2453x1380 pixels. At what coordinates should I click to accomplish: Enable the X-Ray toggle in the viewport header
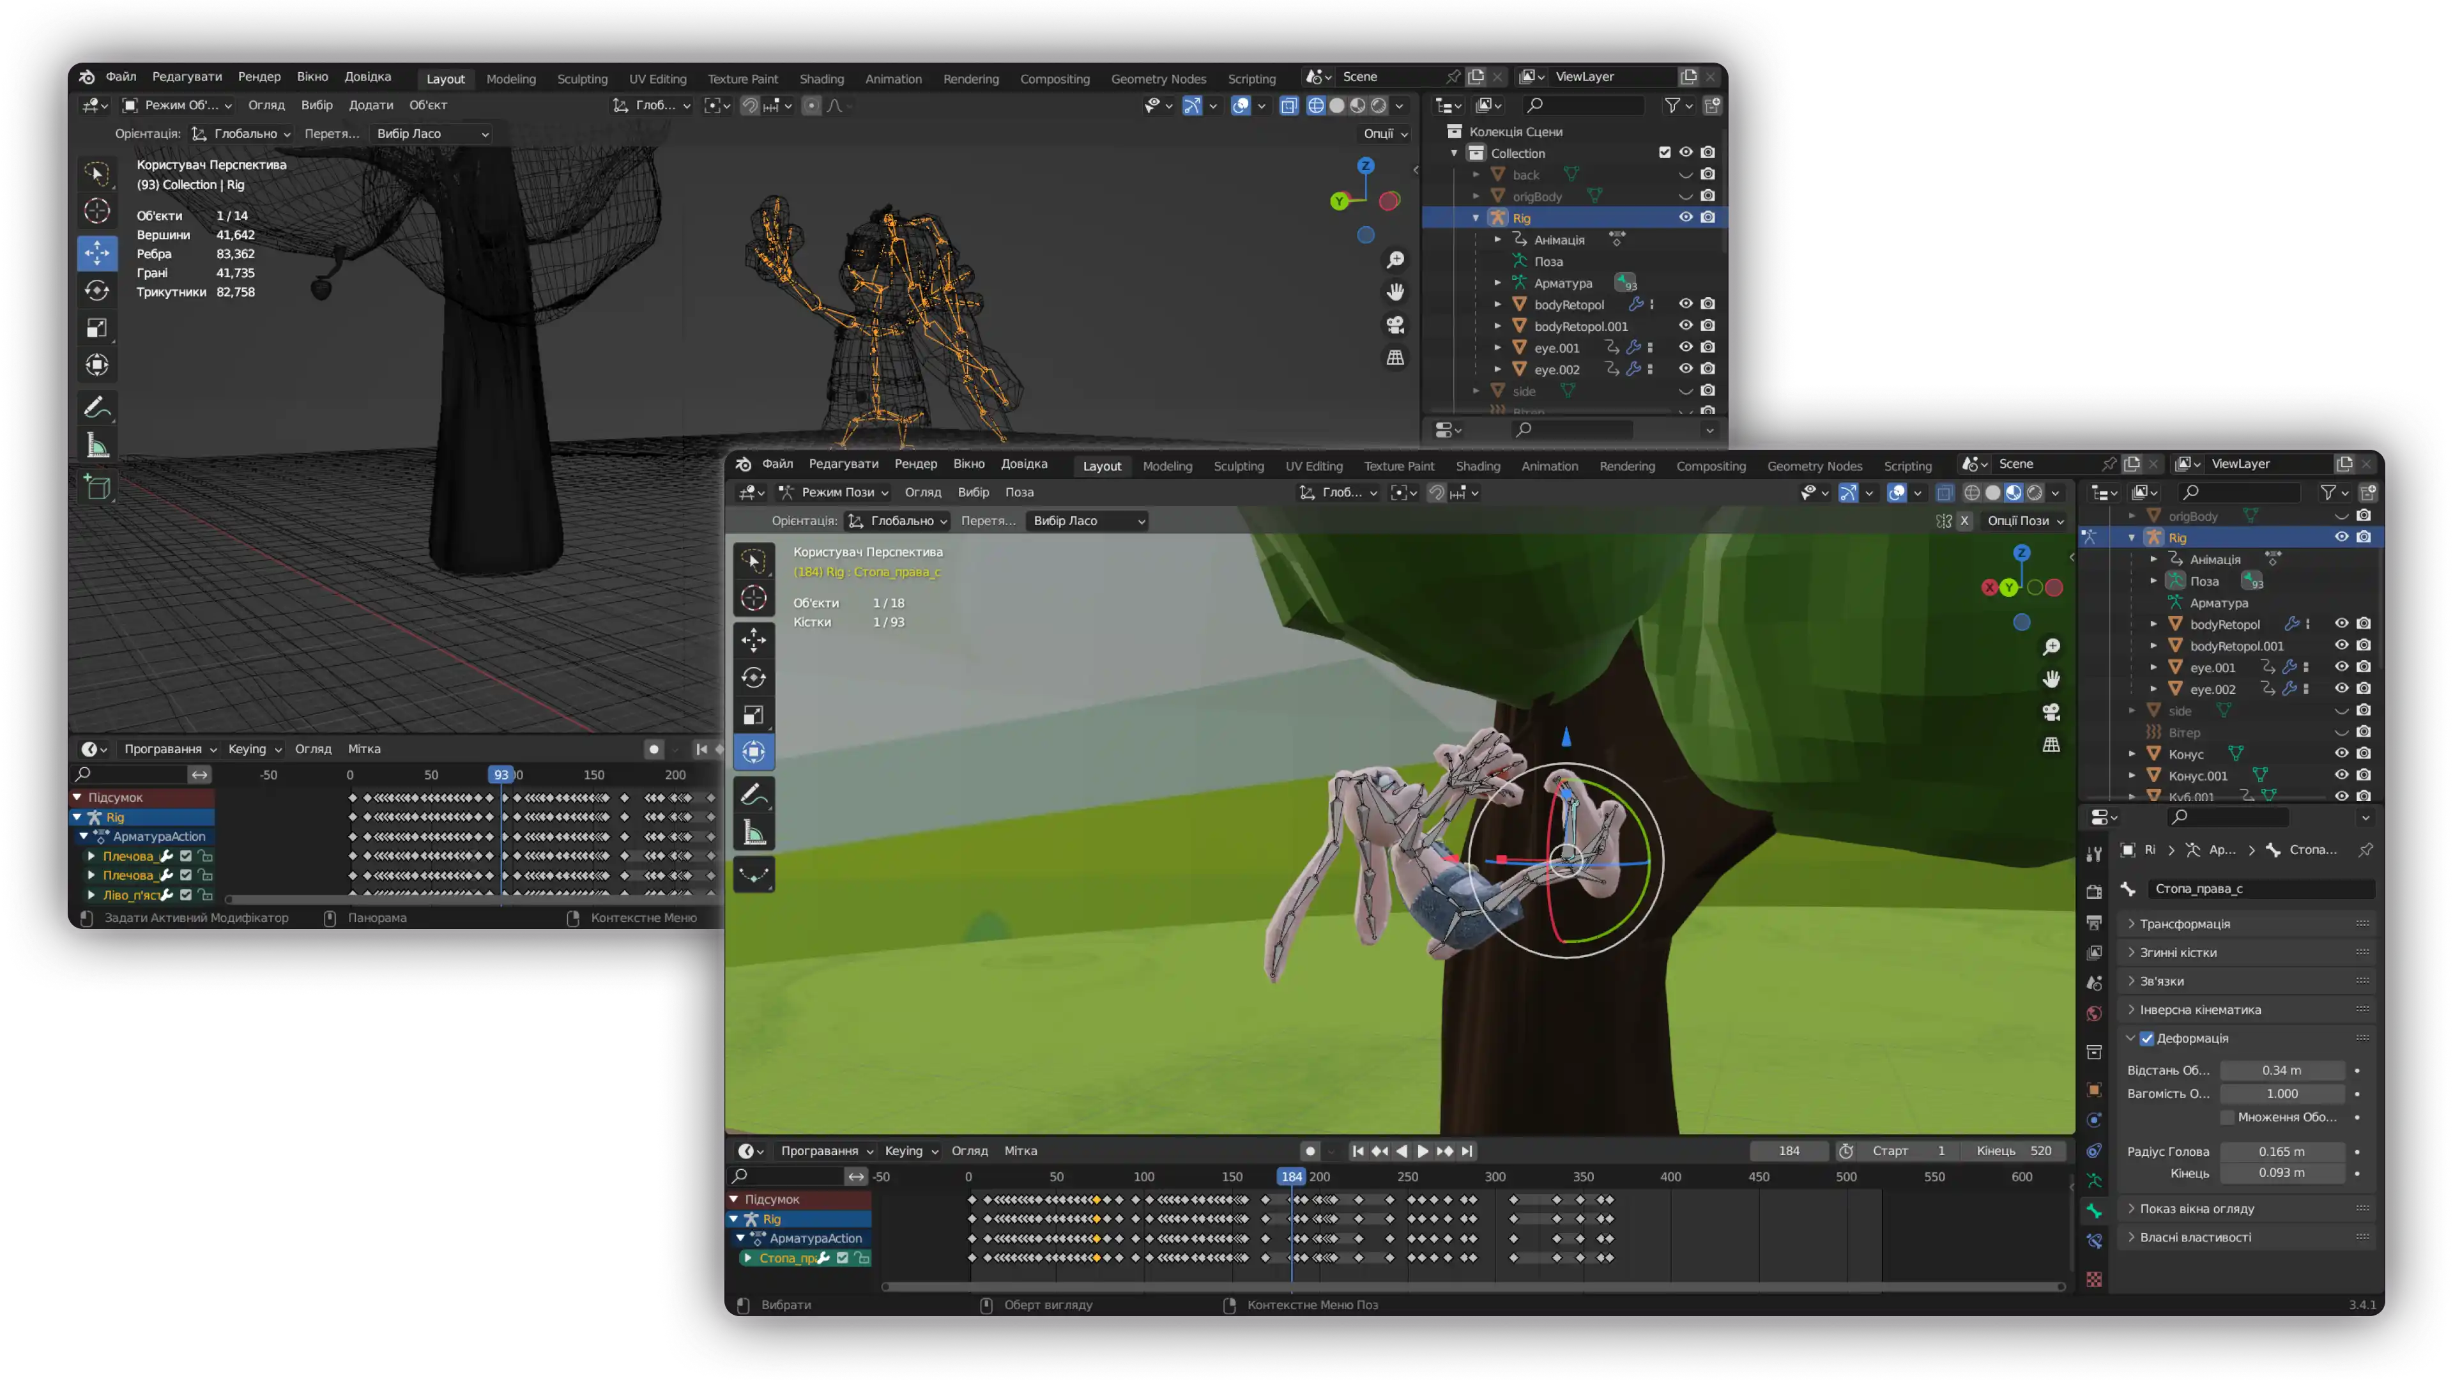pos(1943,493)
